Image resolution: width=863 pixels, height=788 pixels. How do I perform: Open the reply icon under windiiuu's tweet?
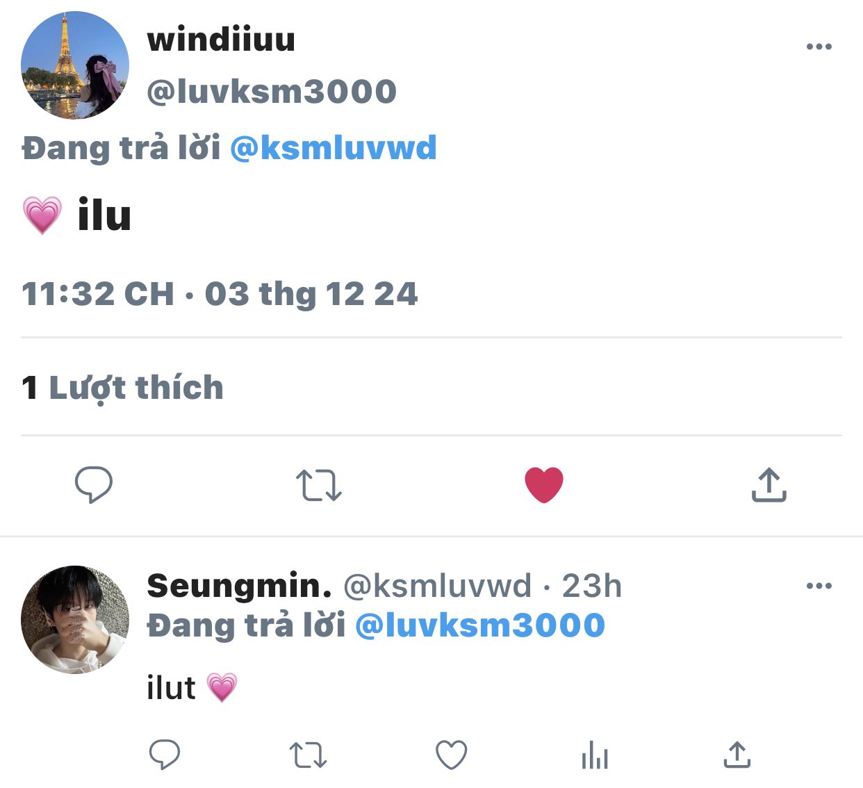point(94,484)
